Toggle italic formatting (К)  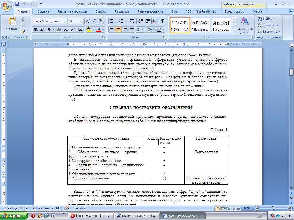(42, 30)
